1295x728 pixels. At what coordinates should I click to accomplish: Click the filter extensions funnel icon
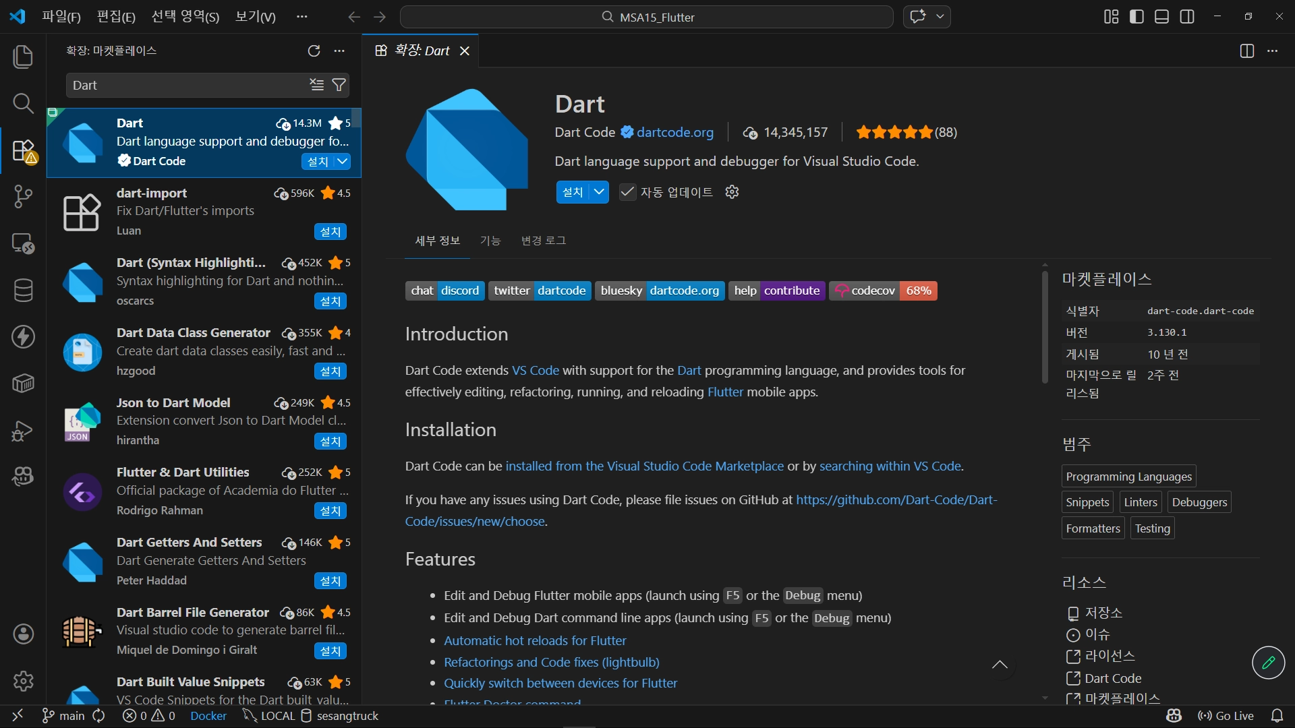pos(339,85)
